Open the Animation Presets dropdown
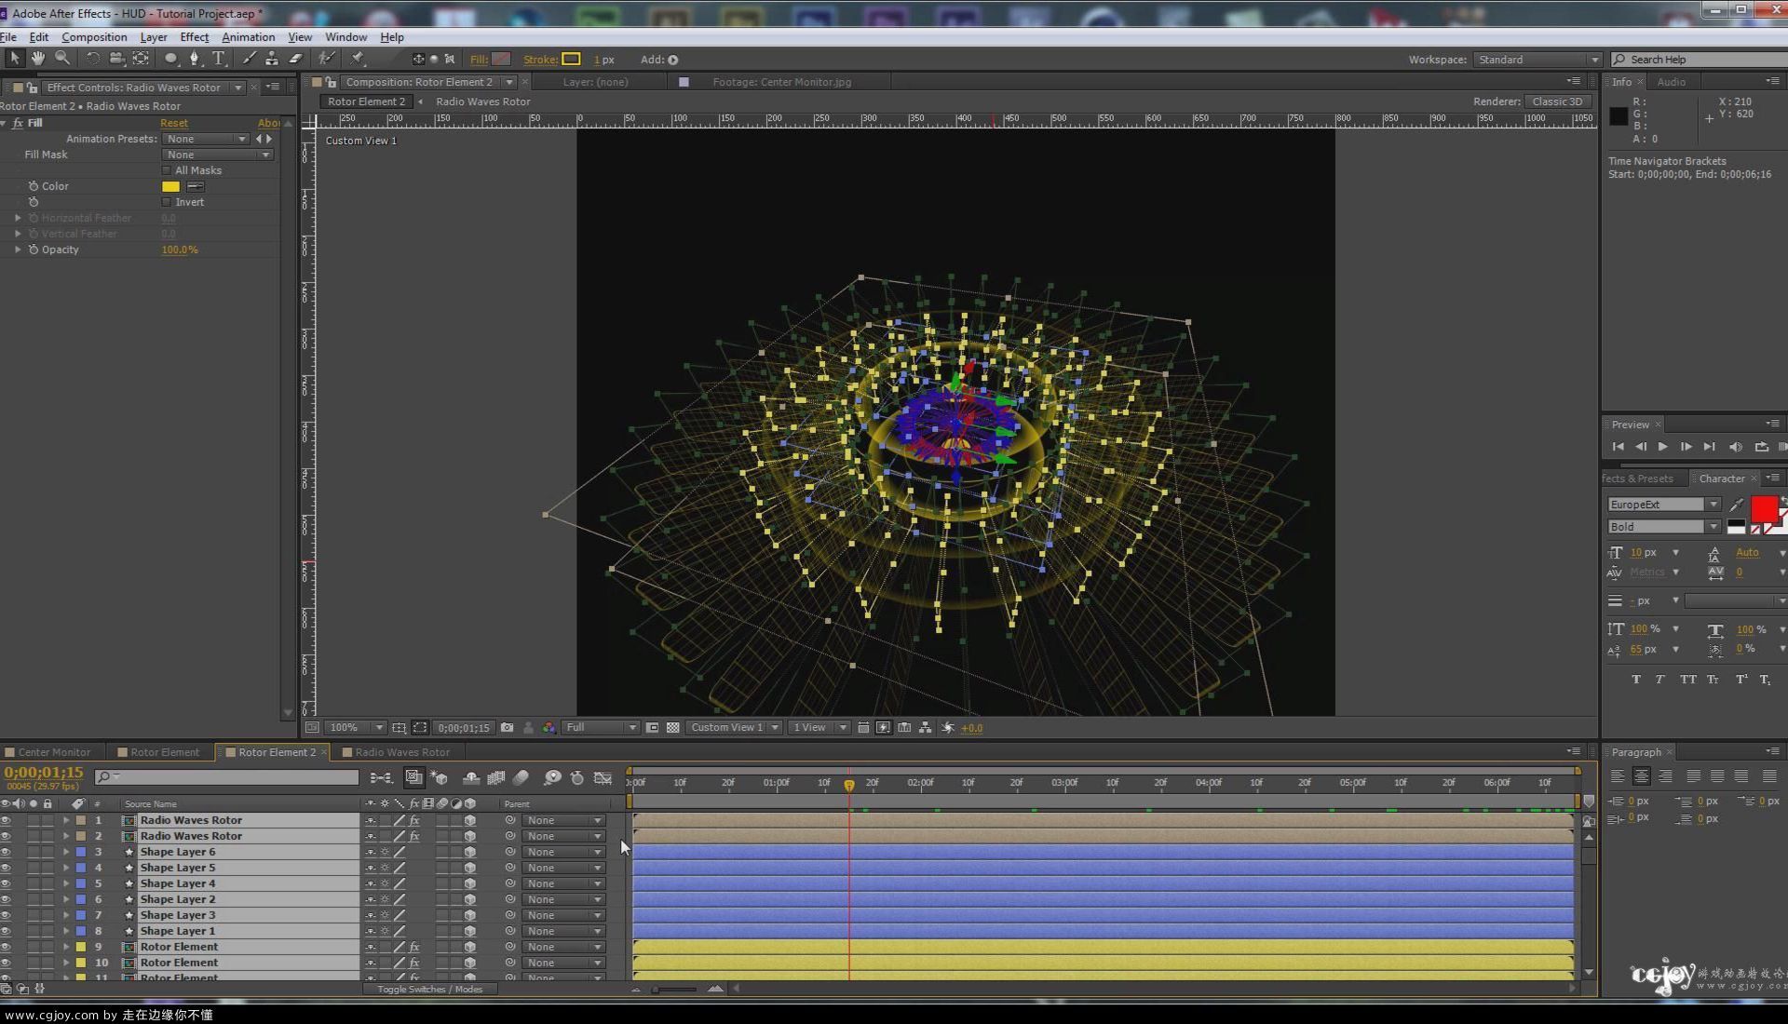 [x=206, y=139]
